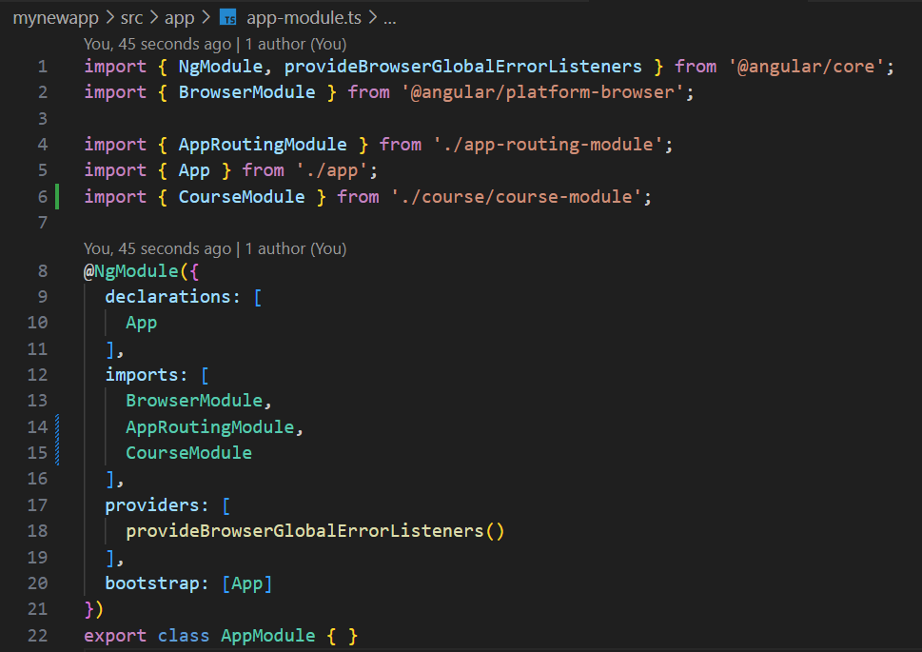Open top CodeLens 'You, 45 seconds ago'
922x652 pixels.
coord(157,44)
